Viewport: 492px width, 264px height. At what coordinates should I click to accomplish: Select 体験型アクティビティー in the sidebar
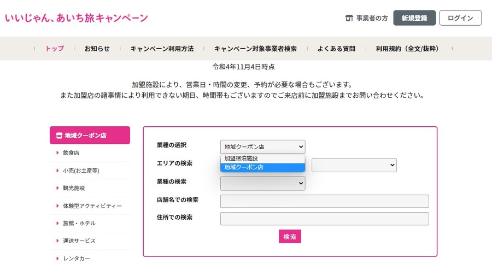tap(92, 206)
